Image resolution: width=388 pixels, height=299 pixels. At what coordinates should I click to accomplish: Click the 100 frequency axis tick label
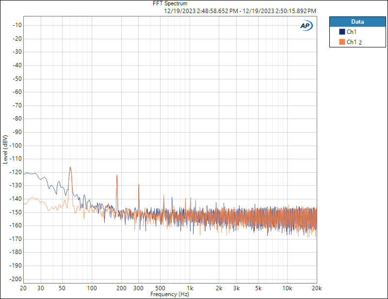[x=92, y=288]
